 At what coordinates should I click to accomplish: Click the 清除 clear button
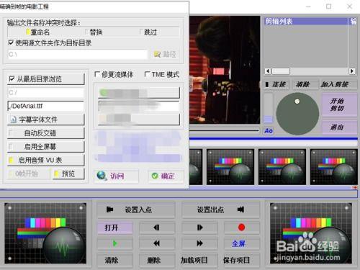(x=115, y=260)
